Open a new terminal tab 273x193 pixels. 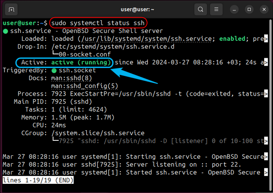(11, 9)
